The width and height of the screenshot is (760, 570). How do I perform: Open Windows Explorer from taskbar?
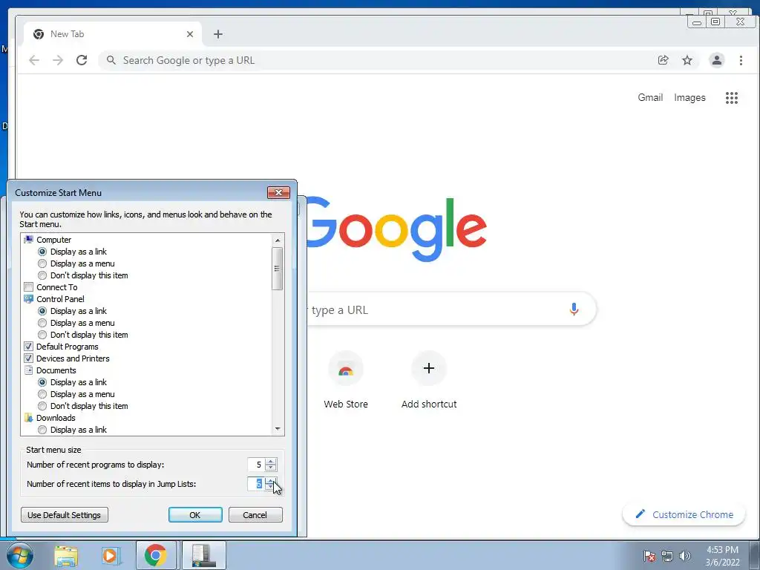66,555
